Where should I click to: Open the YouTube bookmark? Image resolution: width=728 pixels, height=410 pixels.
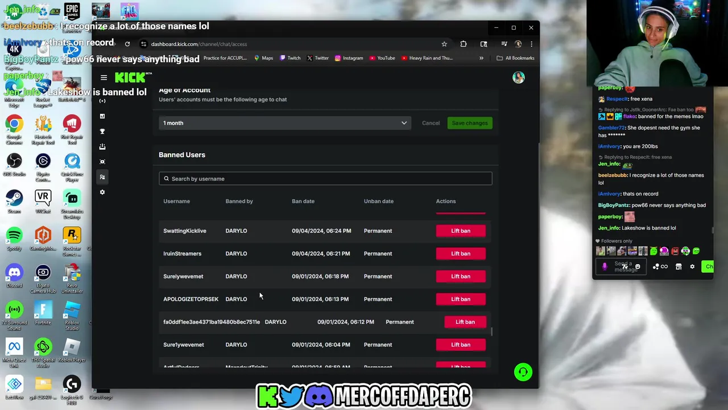pos(382,58)
